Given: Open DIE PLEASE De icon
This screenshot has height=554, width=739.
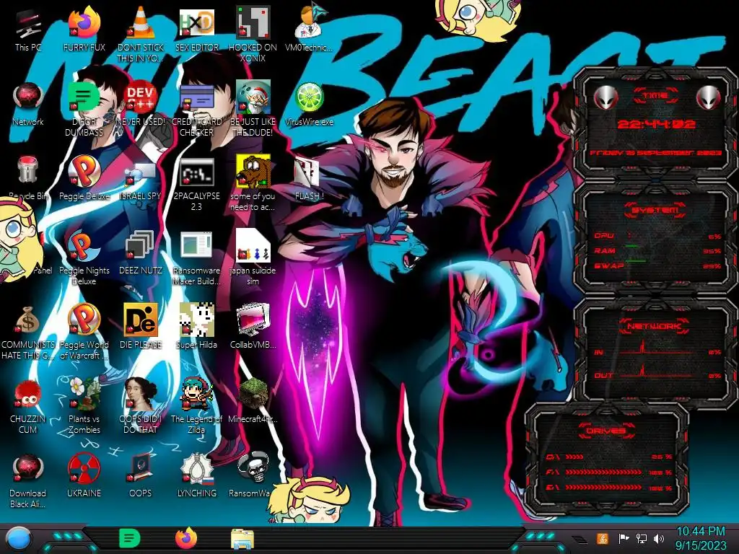Looking at the screenshot, I should click(x=140, y=320).
